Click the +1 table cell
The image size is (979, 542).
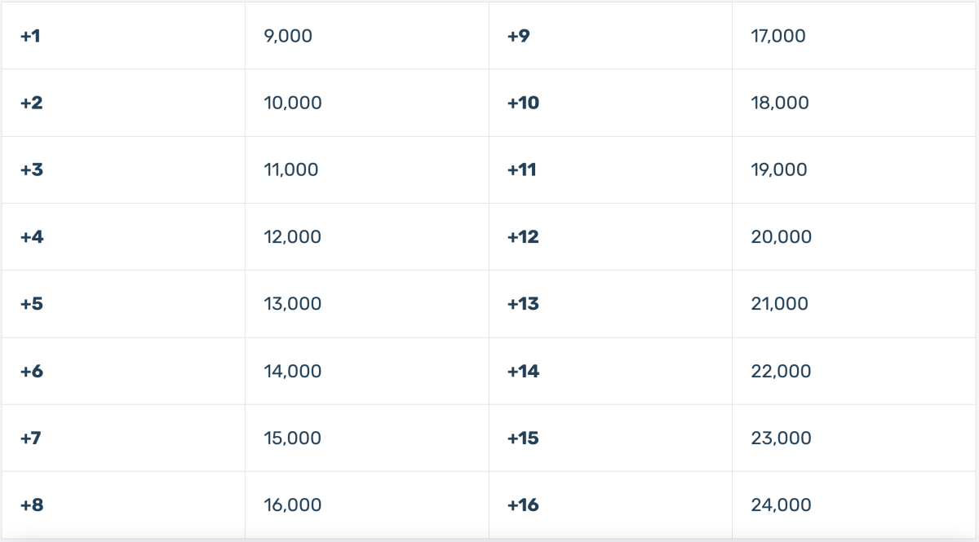123,36
